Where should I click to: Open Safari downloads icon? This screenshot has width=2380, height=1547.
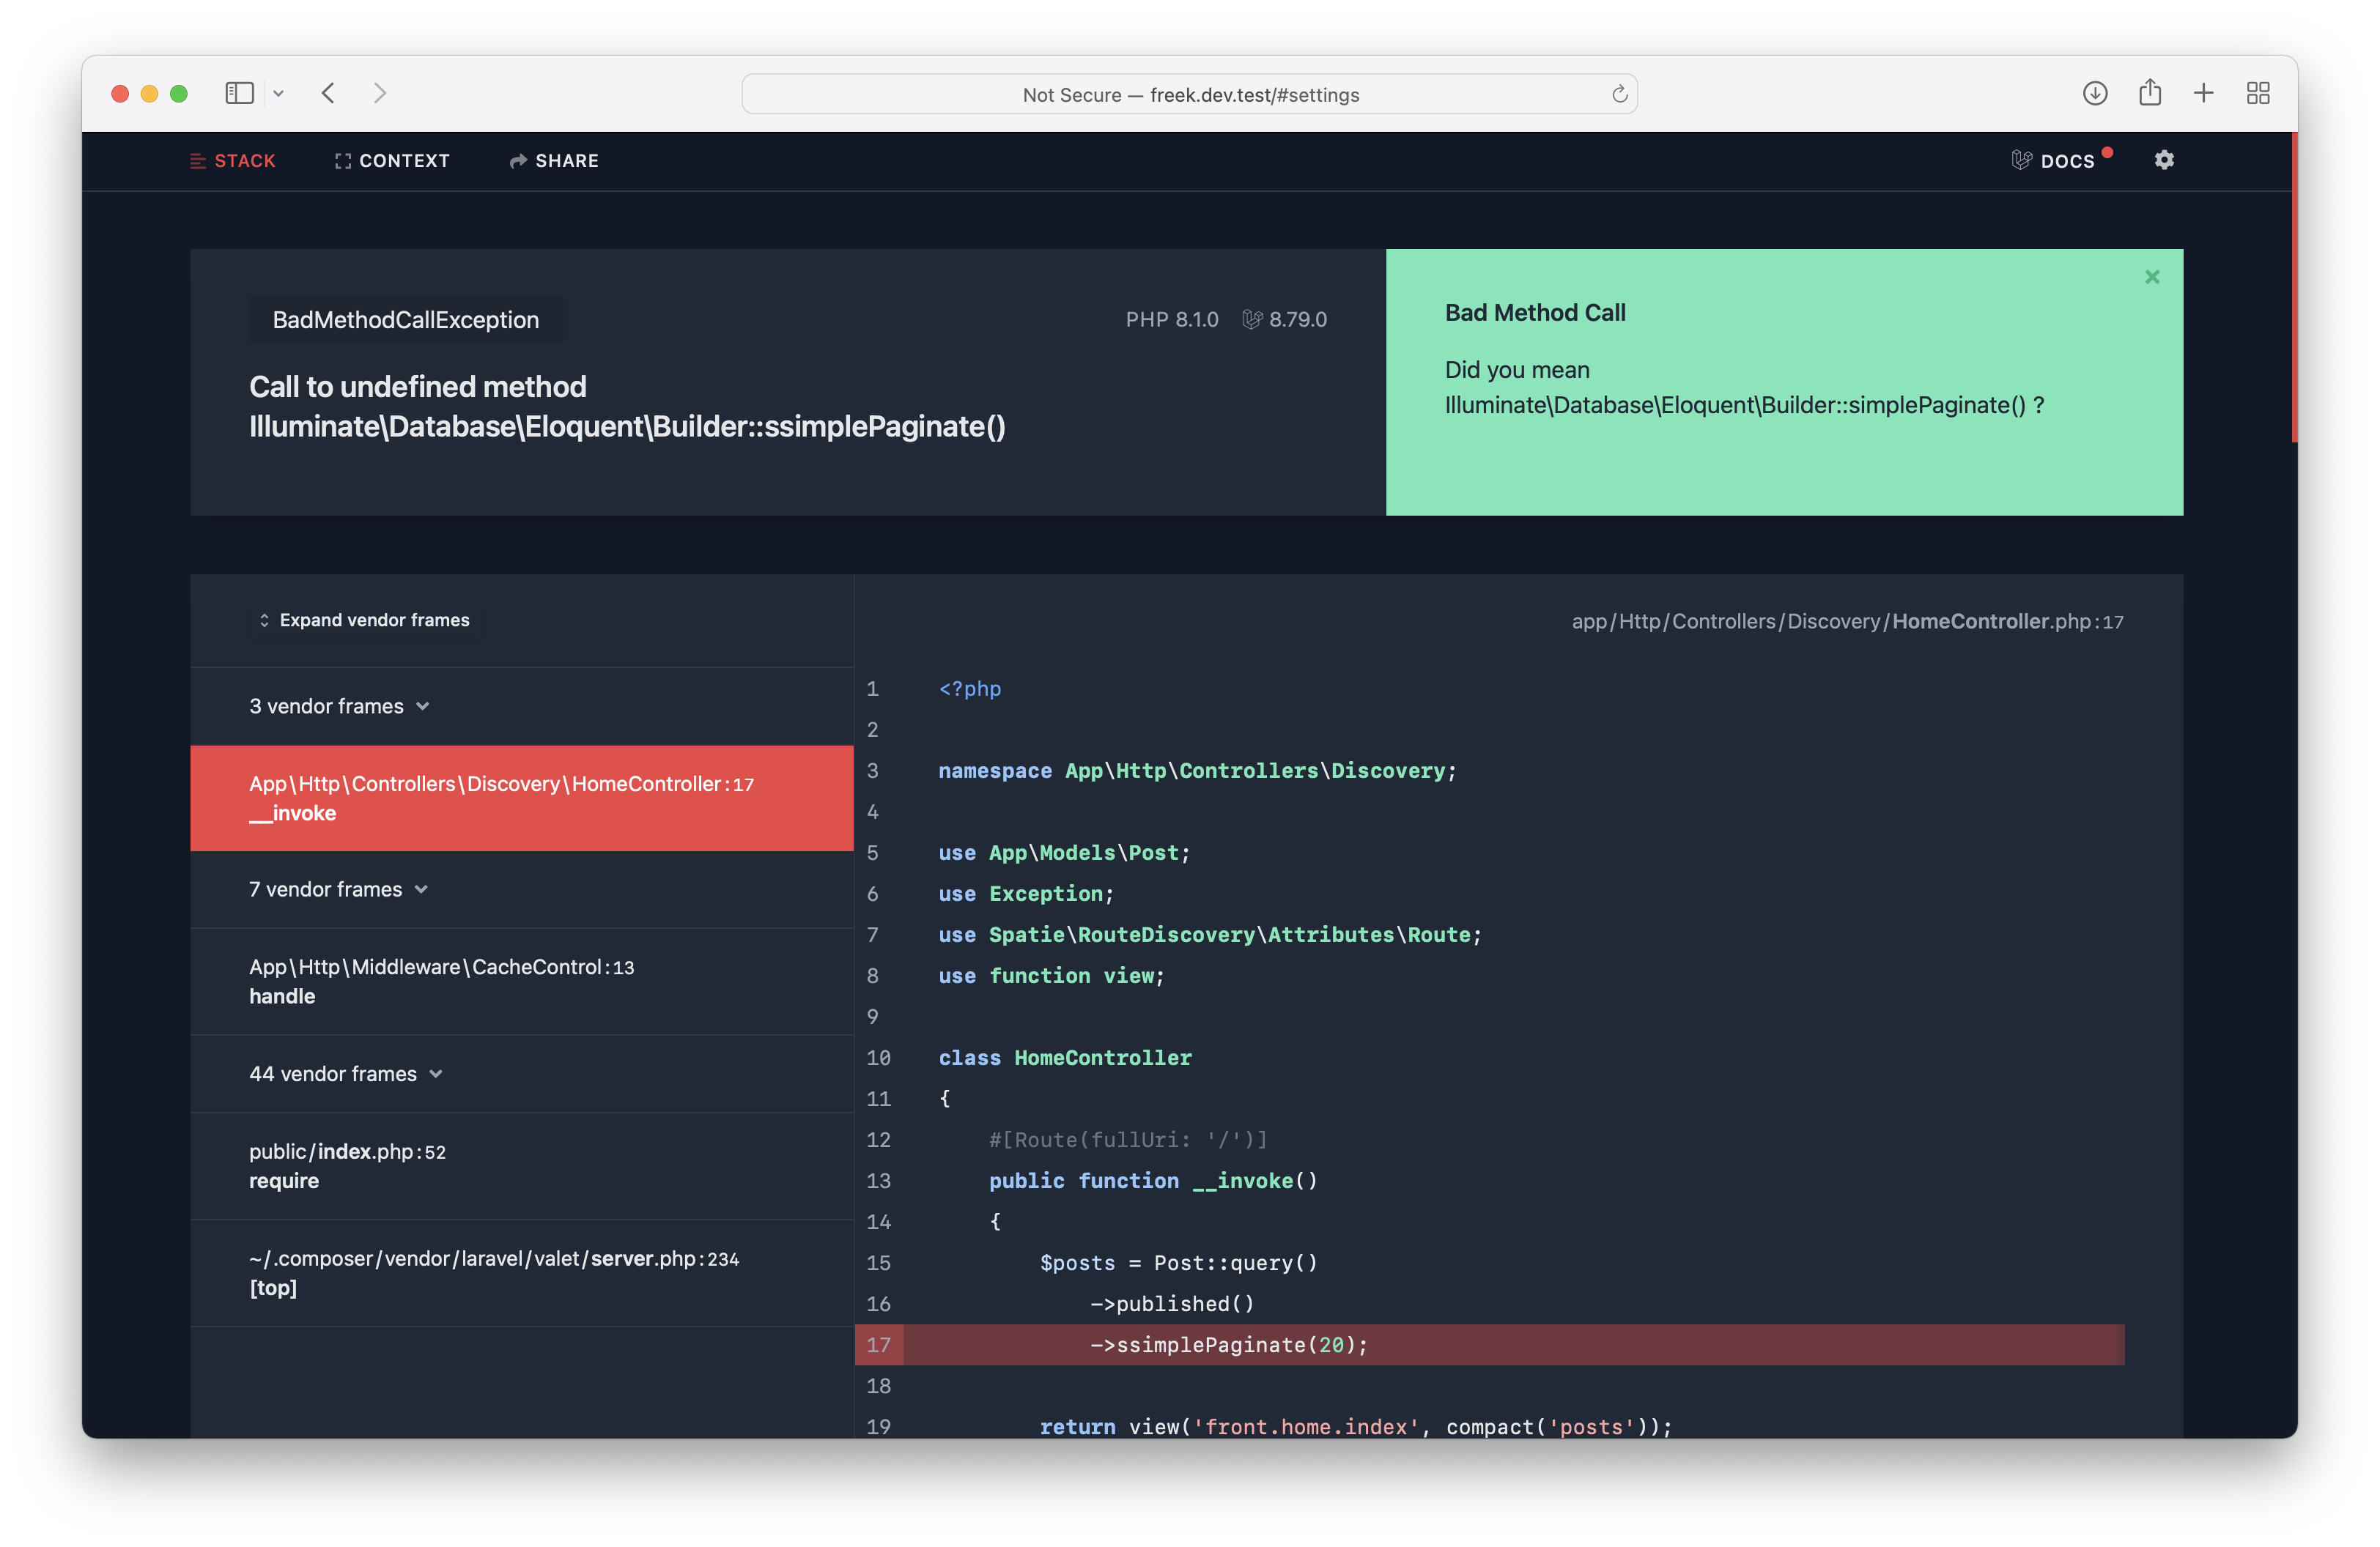point(2095,93)
